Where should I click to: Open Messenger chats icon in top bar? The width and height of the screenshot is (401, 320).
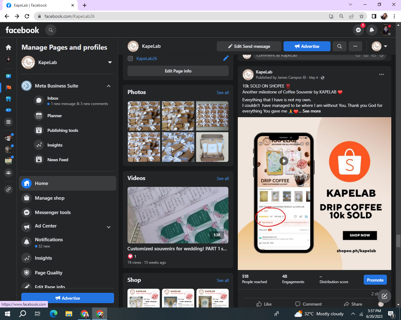(358, 30)
